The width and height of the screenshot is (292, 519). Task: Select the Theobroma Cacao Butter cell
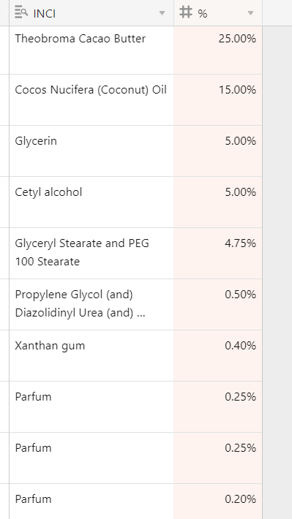click(x=91, y=50)
